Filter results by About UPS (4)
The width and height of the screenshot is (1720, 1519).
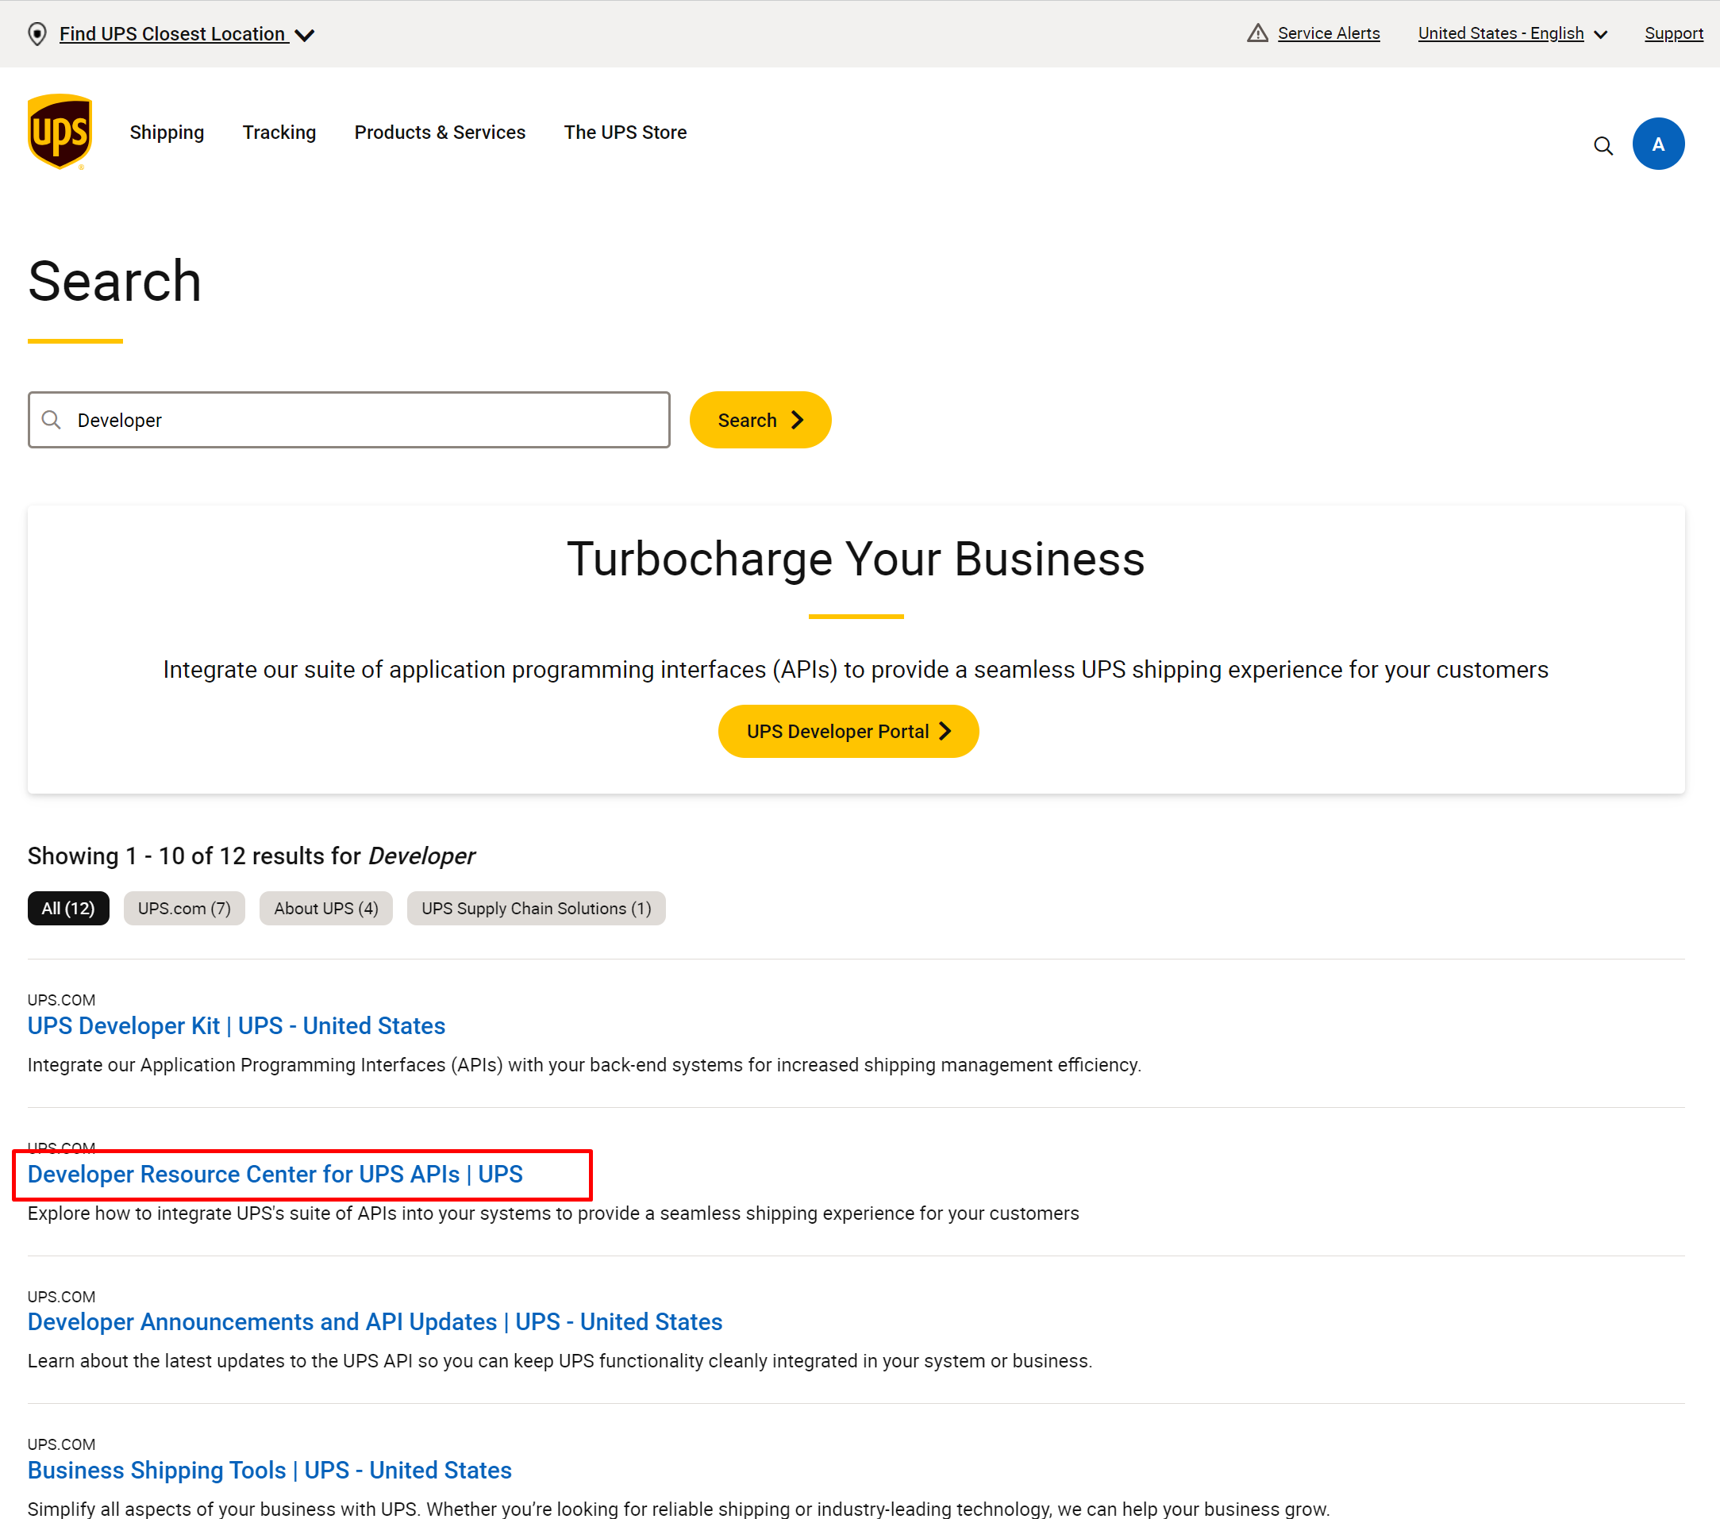coord(325,907)
